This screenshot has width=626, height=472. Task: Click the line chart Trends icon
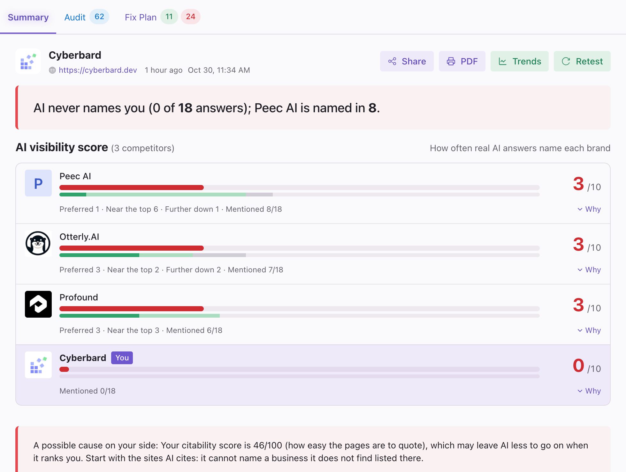(x=503, y=61)
